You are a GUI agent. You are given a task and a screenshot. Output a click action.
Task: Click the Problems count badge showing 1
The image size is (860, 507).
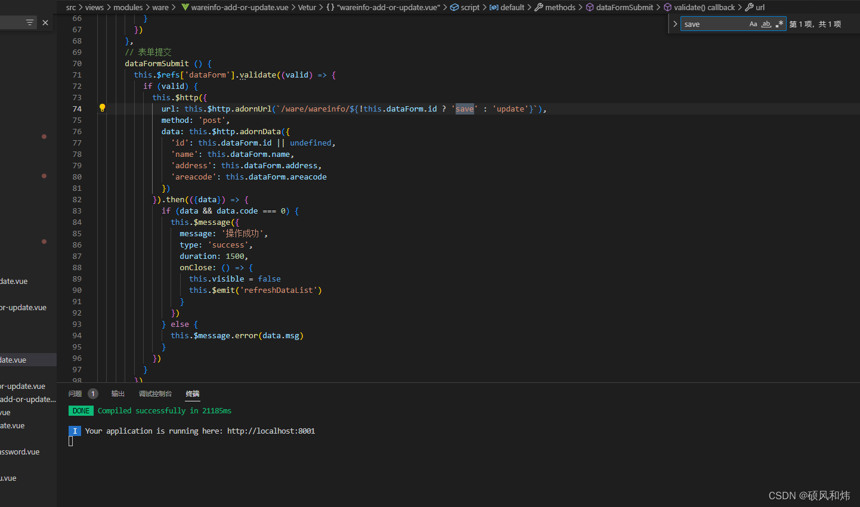pos(93,394)
